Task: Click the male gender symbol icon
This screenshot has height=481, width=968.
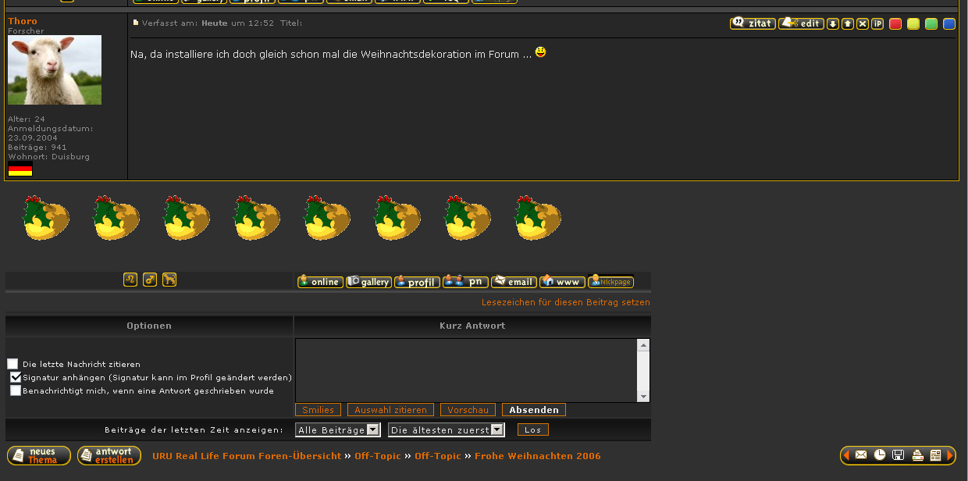Action: (150, 280)
